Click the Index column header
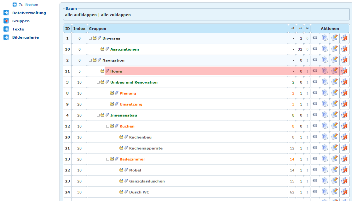352x201 pixels. pyautogui.click(x=79, y=29)
